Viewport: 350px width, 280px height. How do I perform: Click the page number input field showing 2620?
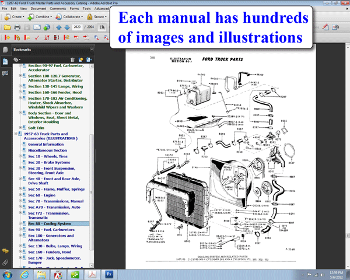pos(77,27)
